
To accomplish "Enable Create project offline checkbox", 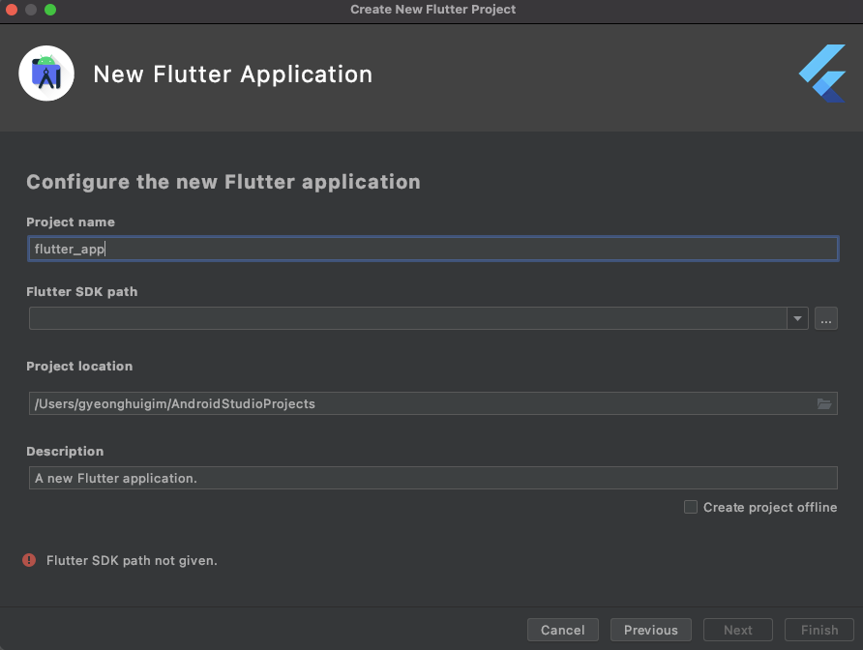I will (x=690, y=507).
